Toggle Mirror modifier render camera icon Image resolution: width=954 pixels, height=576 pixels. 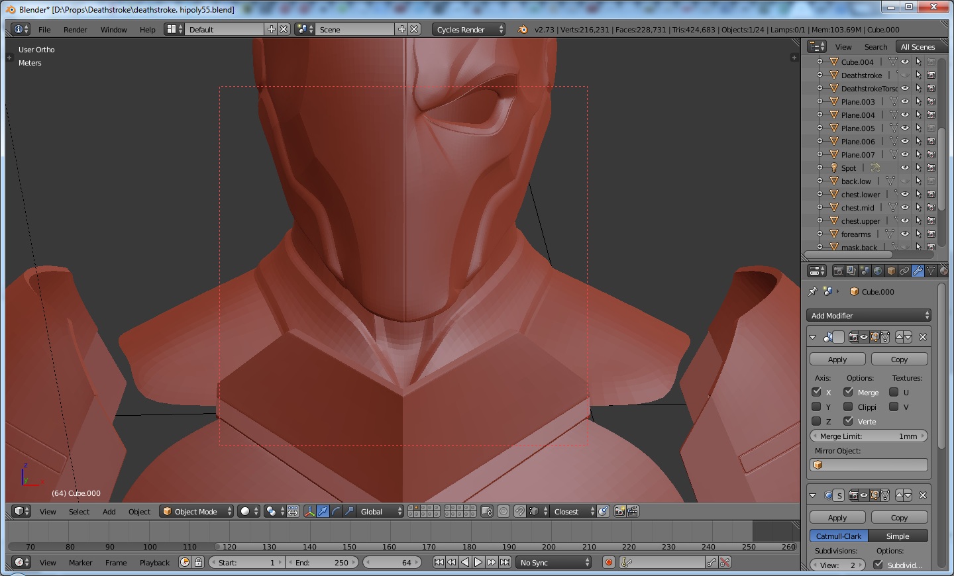coord(853,337)
